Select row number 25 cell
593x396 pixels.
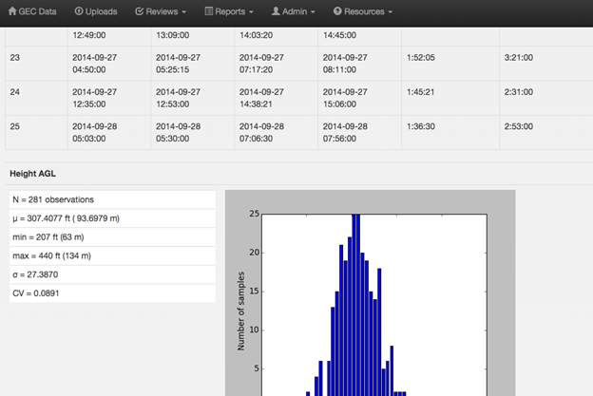(x=36, y=132)
